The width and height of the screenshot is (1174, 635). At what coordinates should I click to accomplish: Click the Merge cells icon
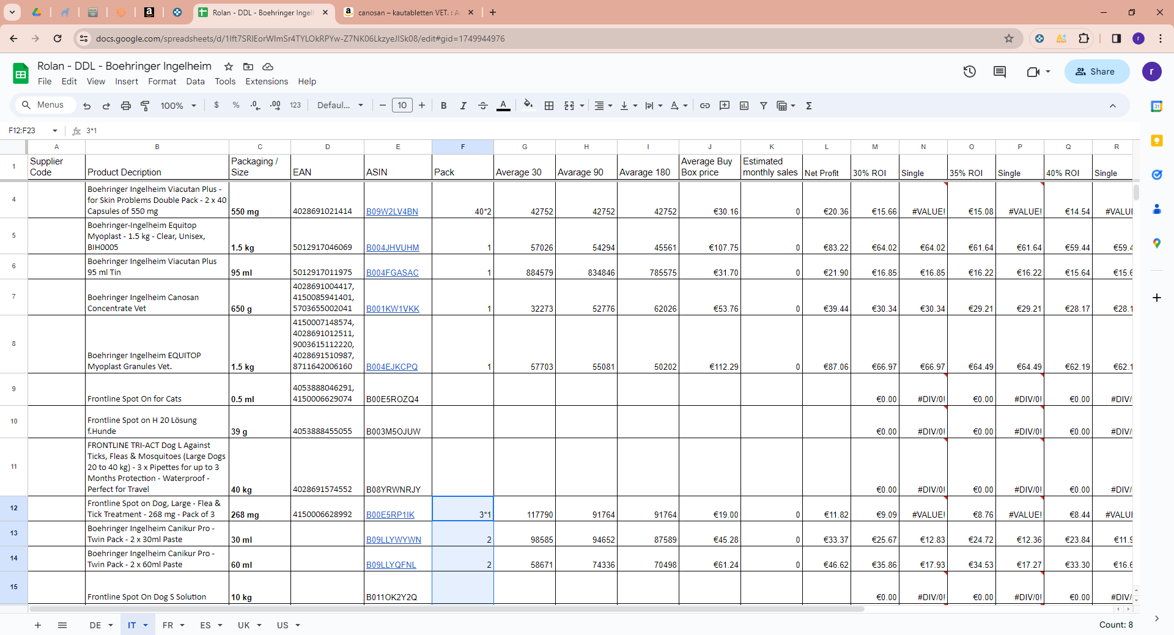coord(569,106)
